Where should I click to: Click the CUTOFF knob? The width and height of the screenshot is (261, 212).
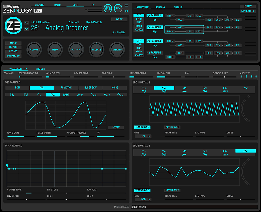click(34, 50)
